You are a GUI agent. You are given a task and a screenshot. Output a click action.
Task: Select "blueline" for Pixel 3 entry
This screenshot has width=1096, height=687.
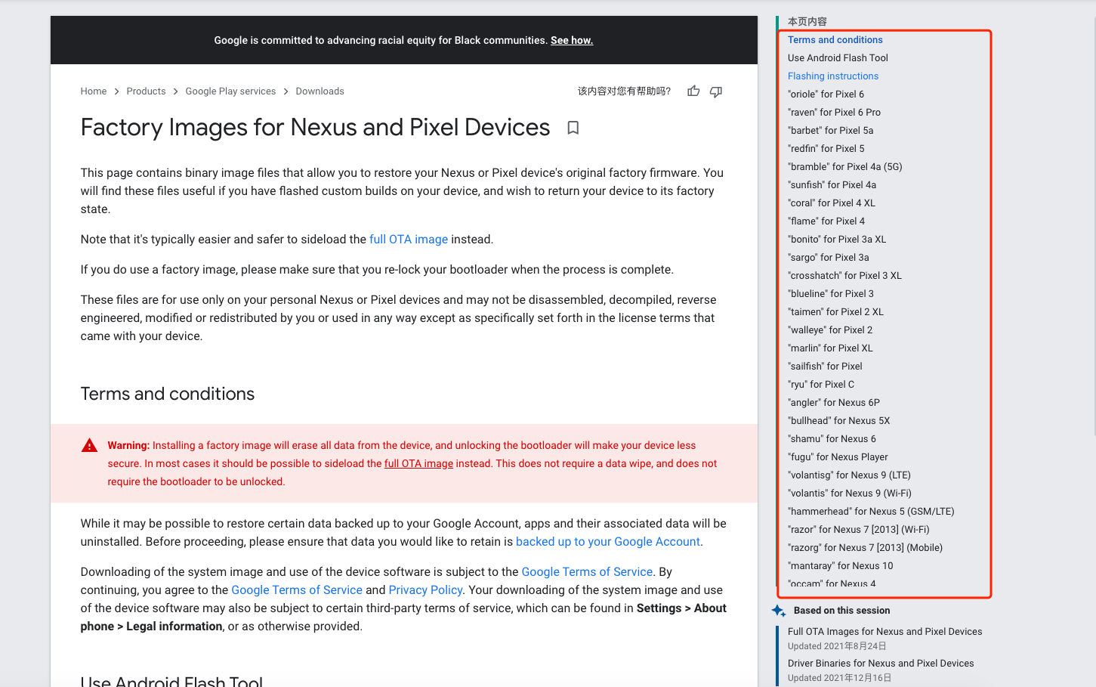click(830, 294)
